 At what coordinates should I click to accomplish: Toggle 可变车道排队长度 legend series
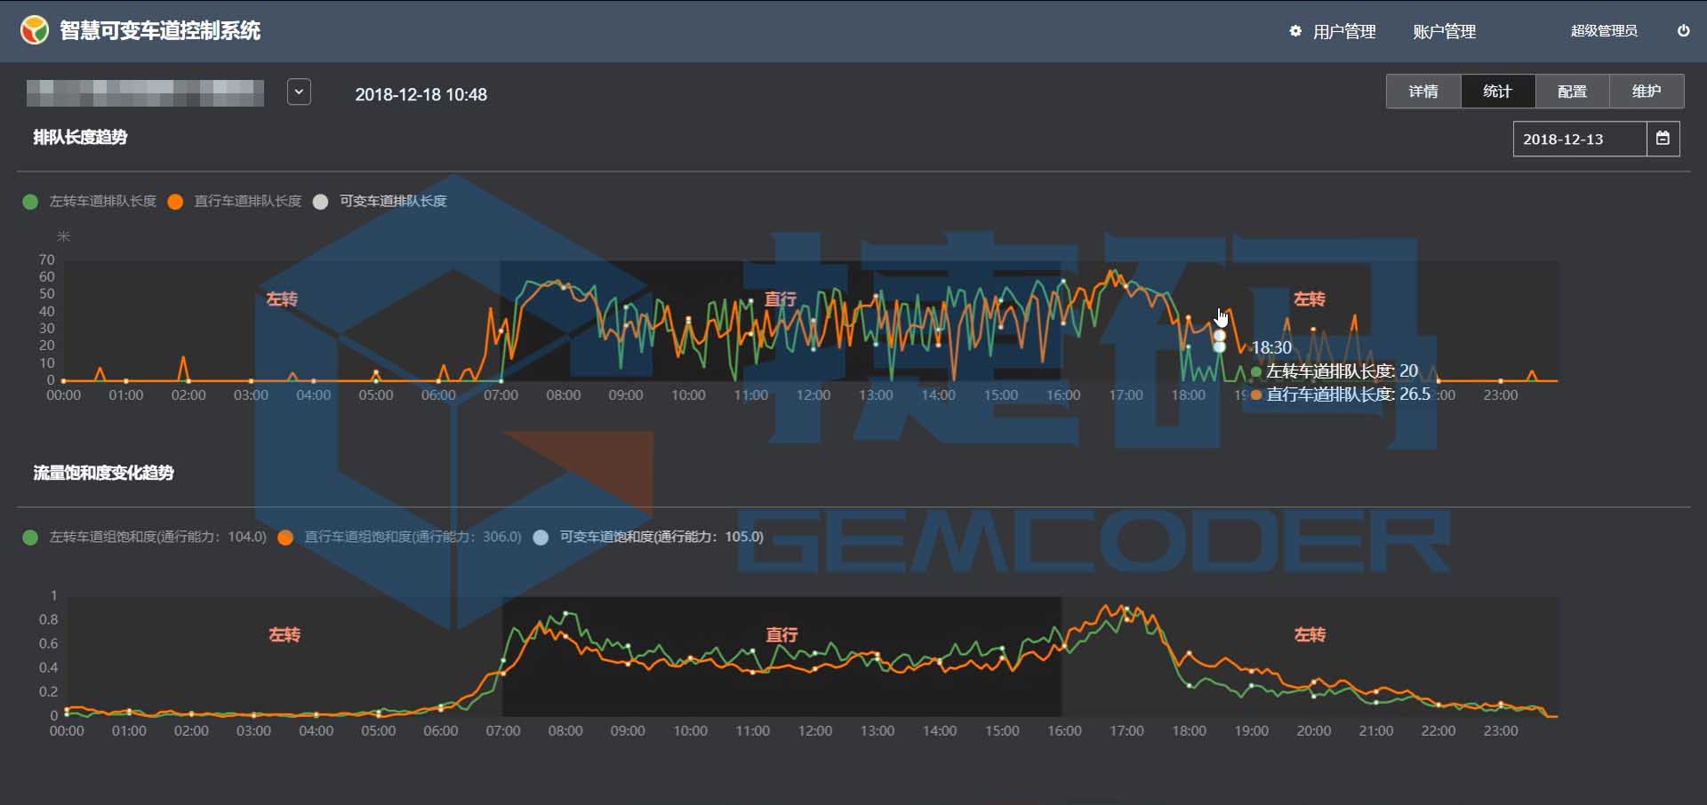[x=381, y=202]
